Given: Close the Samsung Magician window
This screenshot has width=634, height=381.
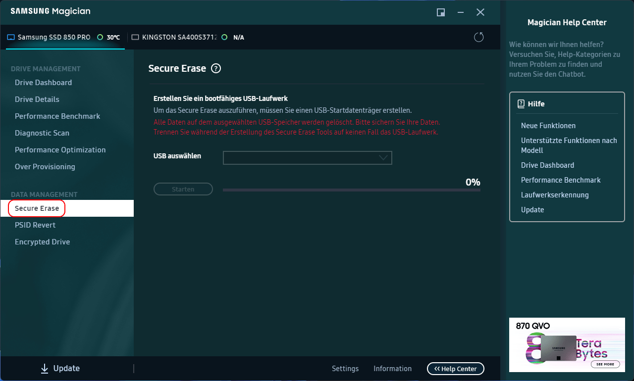Looking at the screenshot, I should point(480,12).
